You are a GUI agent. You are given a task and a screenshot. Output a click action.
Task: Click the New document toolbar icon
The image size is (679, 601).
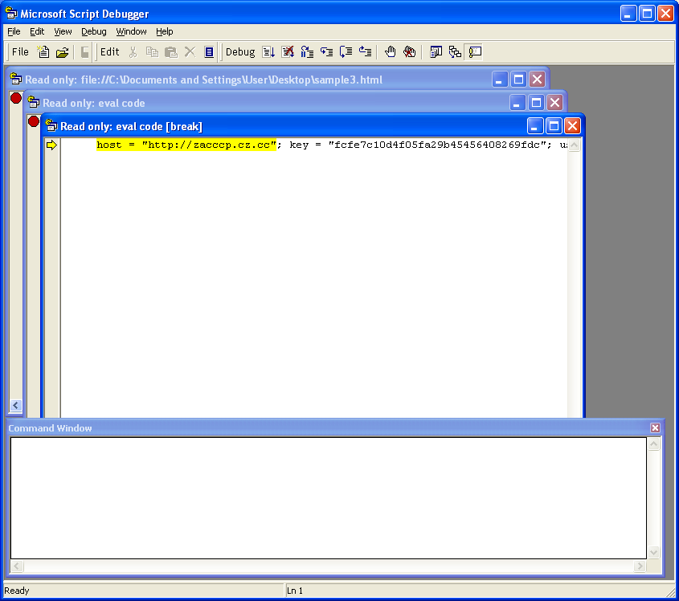click(44, 52)
